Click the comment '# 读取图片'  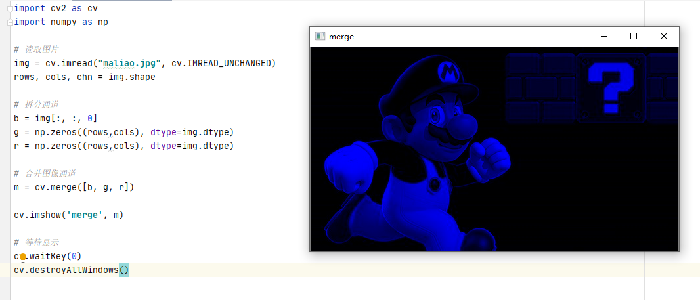pos(36,49)
